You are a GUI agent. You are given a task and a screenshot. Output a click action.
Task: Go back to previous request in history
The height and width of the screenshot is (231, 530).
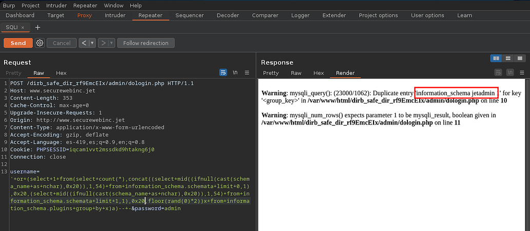(x=84, y=43)
